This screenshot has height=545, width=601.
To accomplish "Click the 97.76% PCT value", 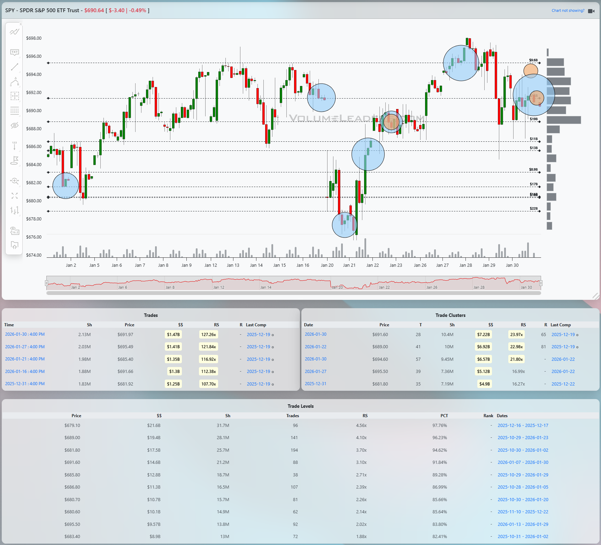I will click(x=440, y=426).
